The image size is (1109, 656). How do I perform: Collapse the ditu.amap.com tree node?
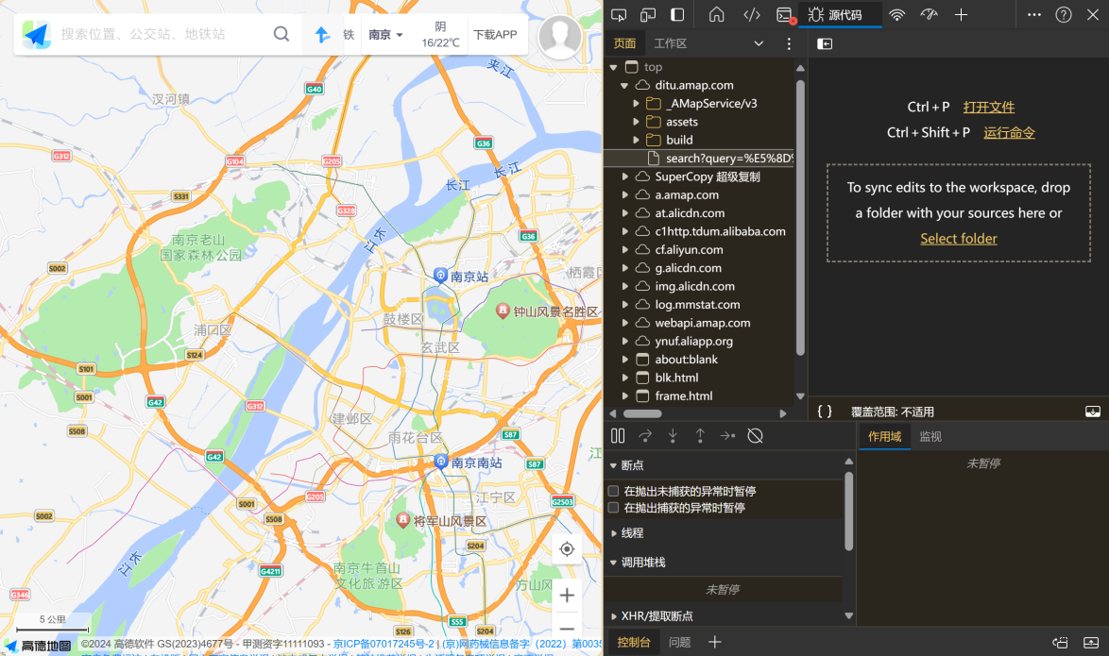click(624, 86)
